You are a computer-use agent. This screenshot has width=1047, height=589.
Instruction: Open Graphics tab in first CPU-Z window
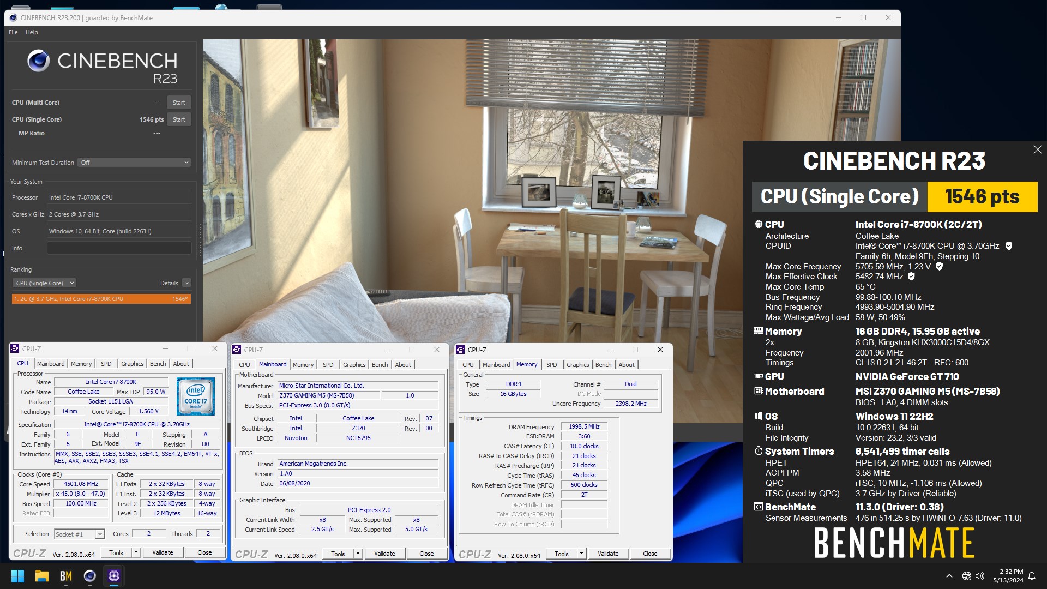[133, 364]
